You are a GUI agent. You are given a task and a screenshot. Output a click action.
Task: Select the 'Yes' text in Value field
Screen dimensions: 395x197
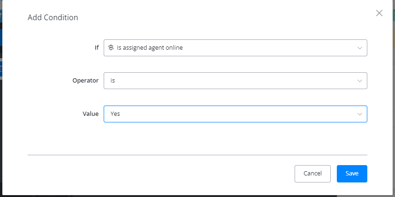click(x=115, y=114)
